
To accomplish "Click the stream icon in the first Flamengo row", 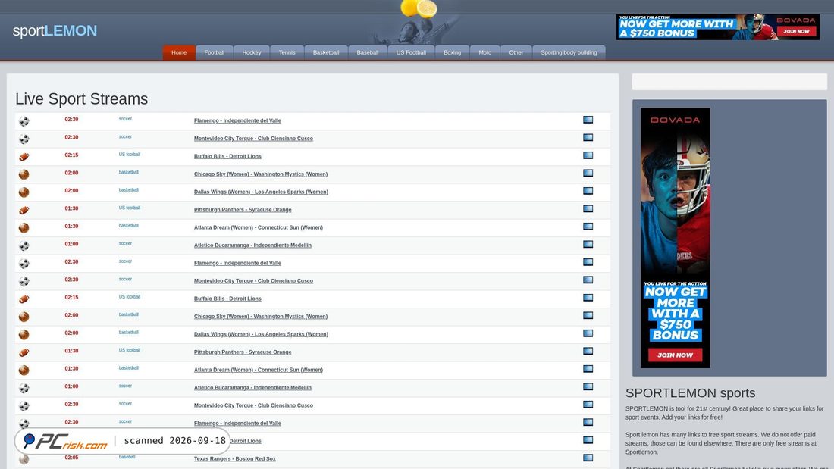I will pyautogui.click(x=588, y=120).
